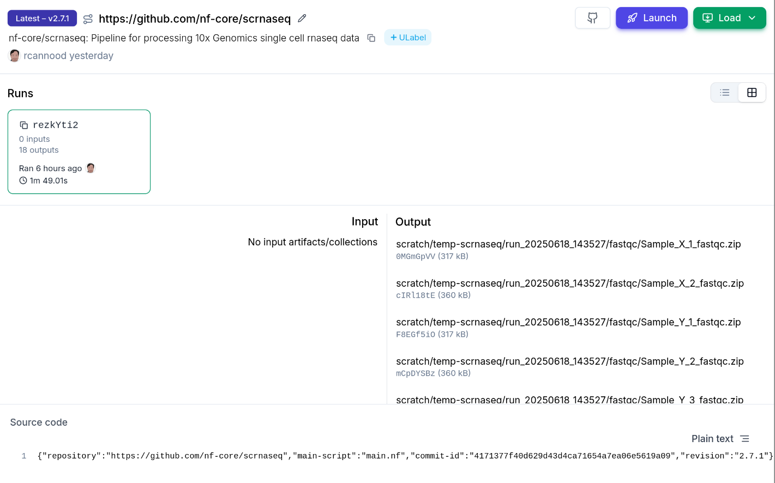This screenshot has width=775, height=483.
Task: Open the Sample_Y_2_fastqc.zip output artifact
Action: 569,361
